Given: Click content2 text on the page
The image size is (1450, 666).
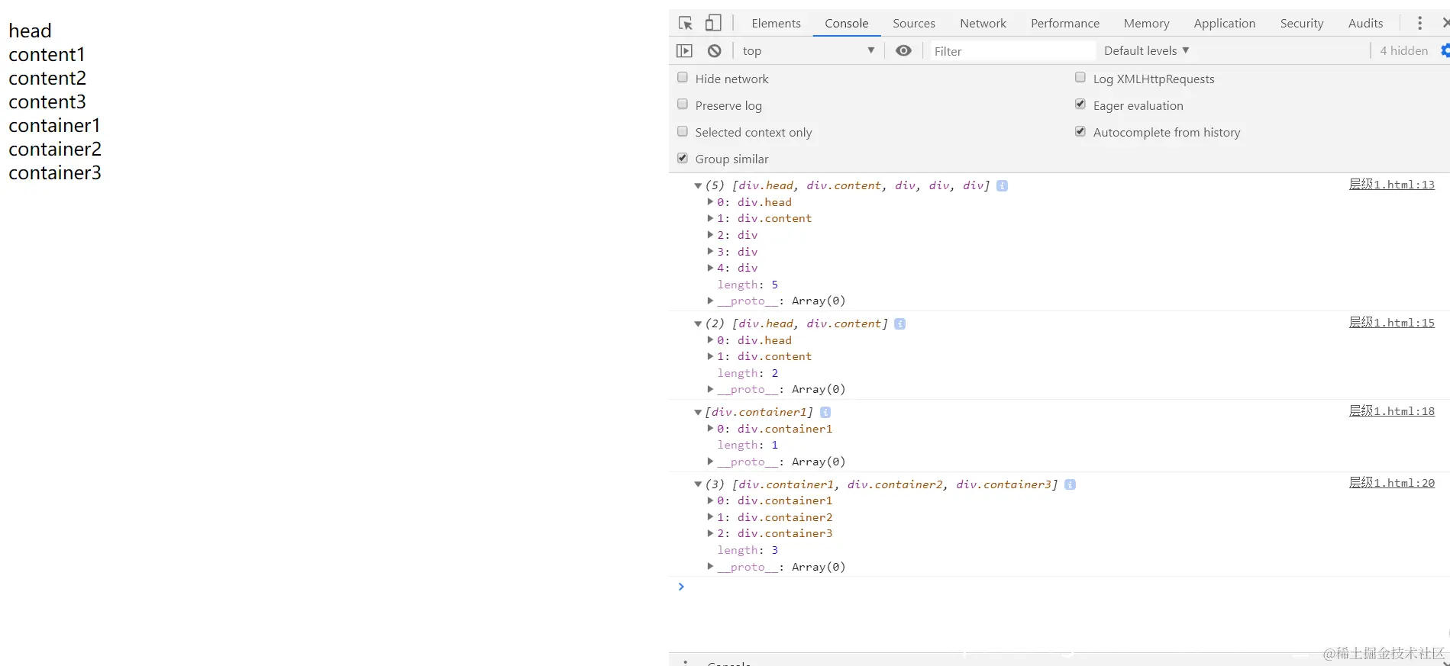Looking at the screenshot, I should click(x=47, y=79).
